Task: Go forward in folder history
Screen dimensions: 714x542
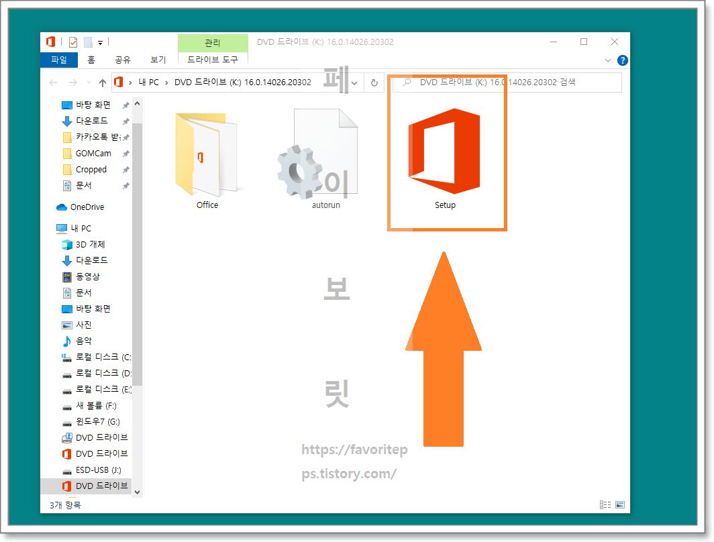Action: [x=73, y=83]
